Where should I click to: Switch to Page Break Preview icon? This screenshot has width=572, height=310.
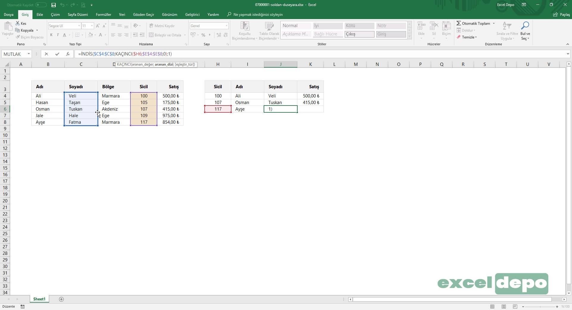(x=515, y=306)
